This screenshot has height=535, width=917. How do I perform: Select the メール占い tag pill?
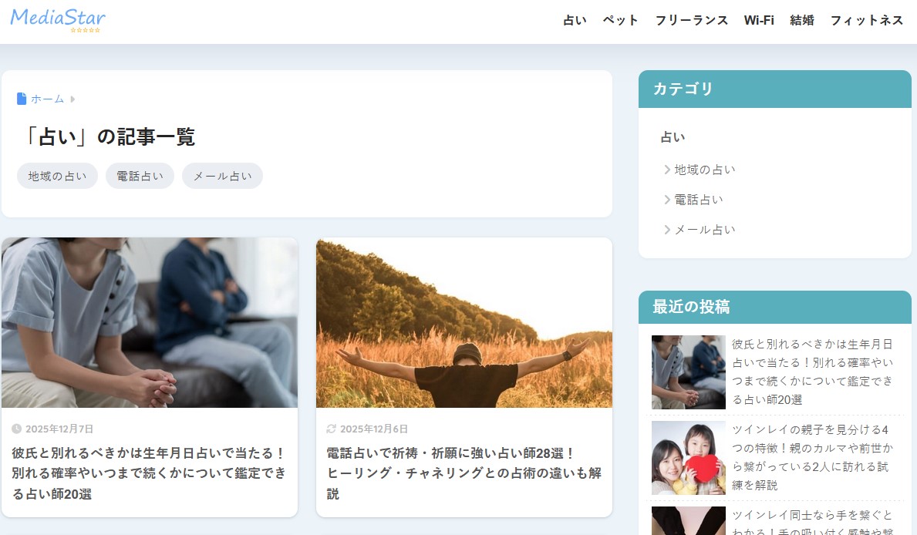pos(222,176)
